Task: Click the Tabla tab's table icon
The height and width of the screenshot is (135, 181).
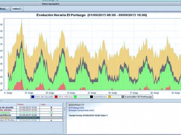Action: [x=20, y=9]
